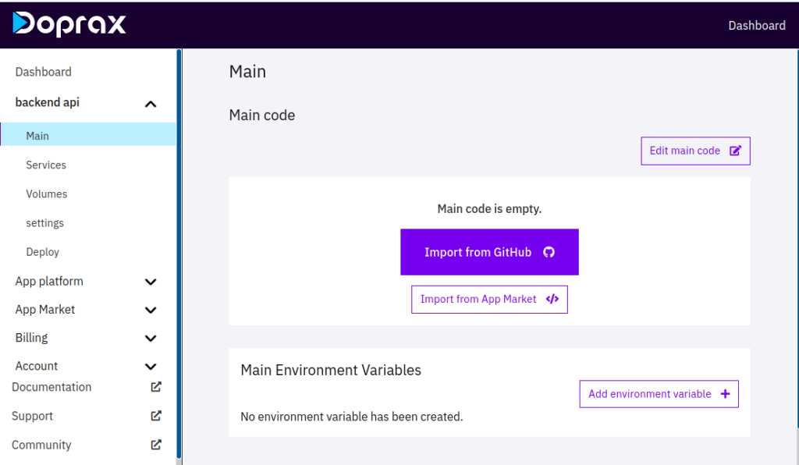Screen dimensions: 799x465
Task: Open Support link
Action: [32, 416]
